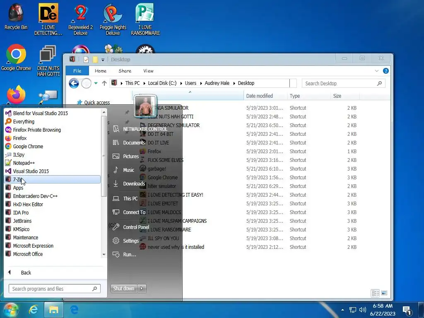The width and height of the screenshot is (424, 318).
Task: Click the Search programs and files box
Action: coord(54,289)
